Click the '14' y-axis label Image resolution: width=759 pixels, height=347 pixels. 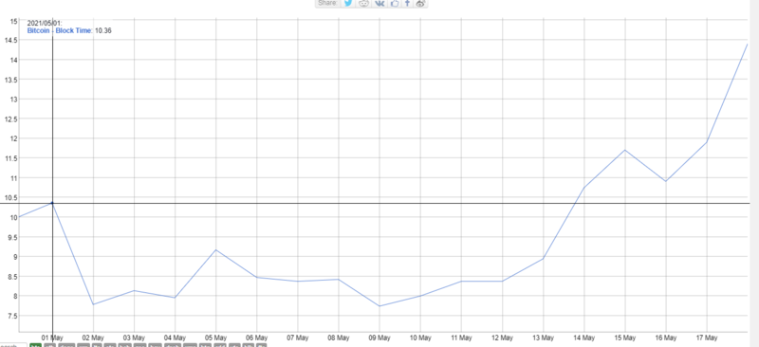pos(13,60)
